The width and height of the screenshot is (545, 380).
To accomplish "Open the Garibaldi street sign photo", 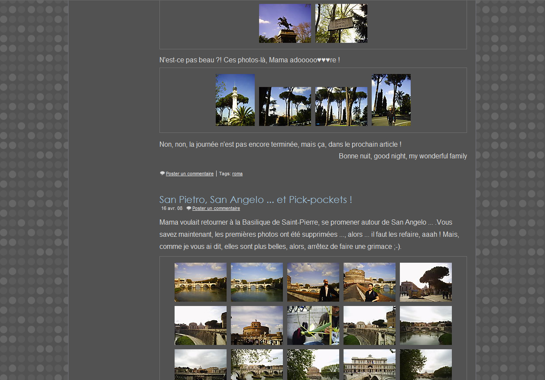I will (341, 23).
